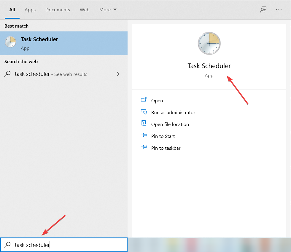The height and width of the screenshot is (252, 291).
Task: Click the Open file location folder icon
Action: point(144,124)
